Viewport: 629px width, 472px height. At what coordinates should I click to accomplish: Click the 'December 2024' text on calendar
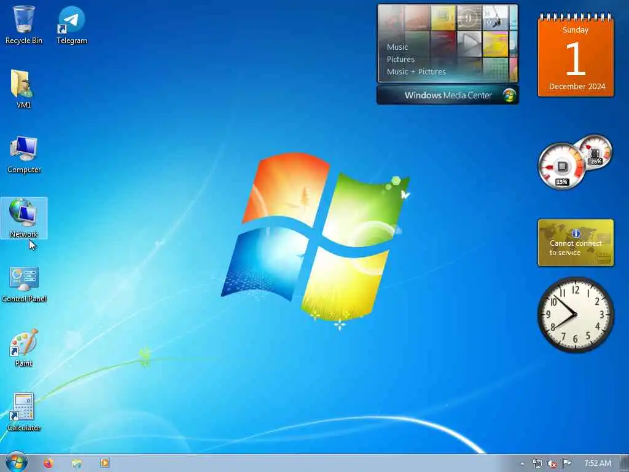[x=577, y=86]
